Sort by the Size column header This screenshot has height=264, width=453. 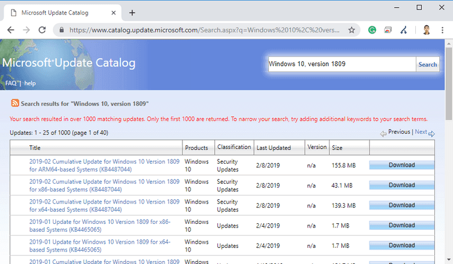[x=337, y=148]
